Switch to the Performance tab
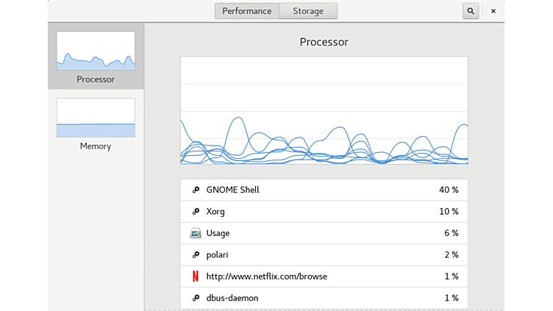 246,11
